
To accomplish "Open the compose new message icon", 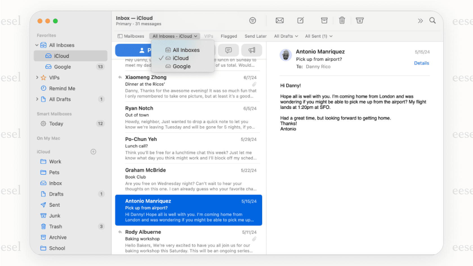I will [300, 20].
